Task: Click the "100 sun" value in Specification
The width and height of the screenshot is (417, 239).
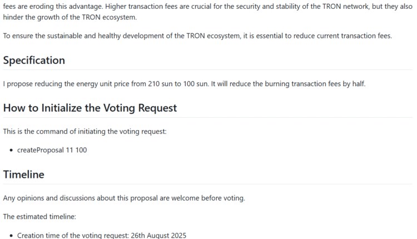Action: [195, 84]
